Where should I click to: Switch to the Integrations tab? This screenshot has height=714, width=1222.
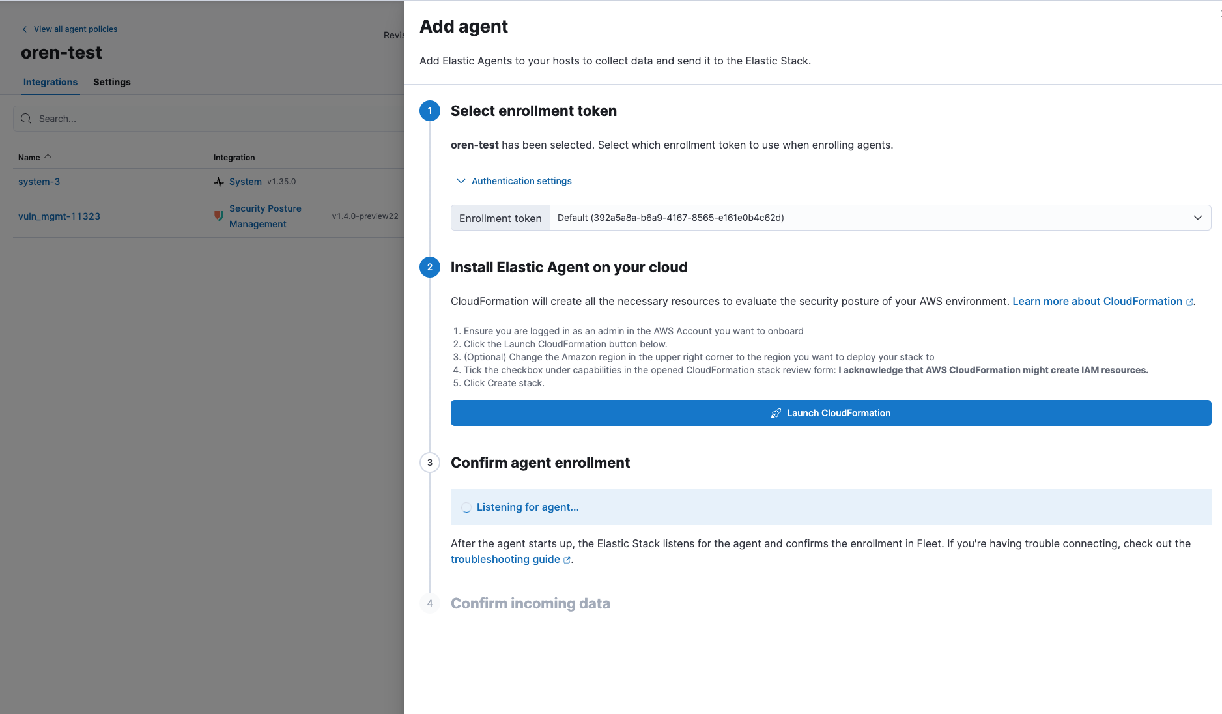coord(50,82)
